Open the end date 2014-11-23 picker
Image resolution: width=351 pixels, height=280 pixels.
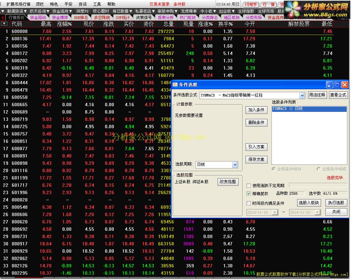(x=317, y=212)
